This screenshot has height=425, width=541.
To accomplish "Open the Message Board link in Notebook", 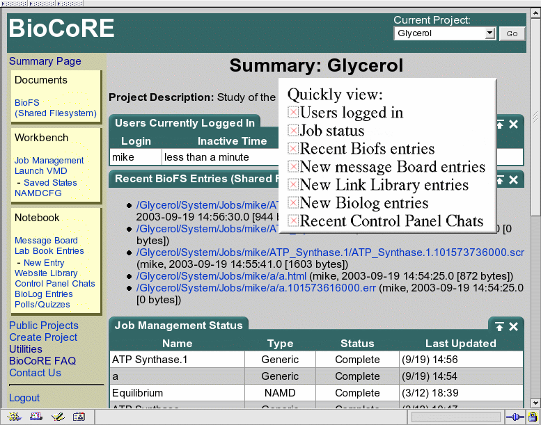I will (46, 241).
